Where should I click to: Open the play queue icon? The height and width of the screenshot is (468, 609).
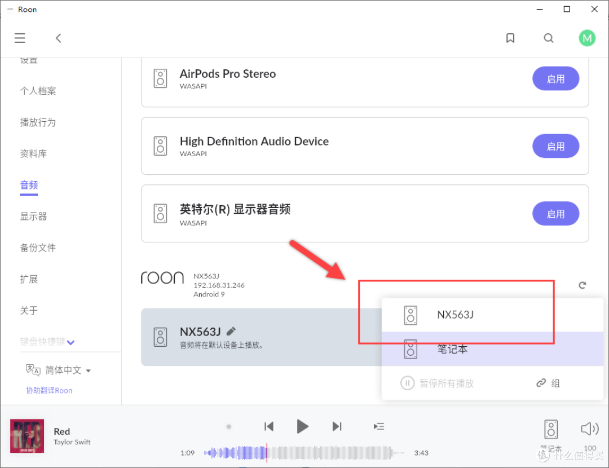tap(379, 426)
